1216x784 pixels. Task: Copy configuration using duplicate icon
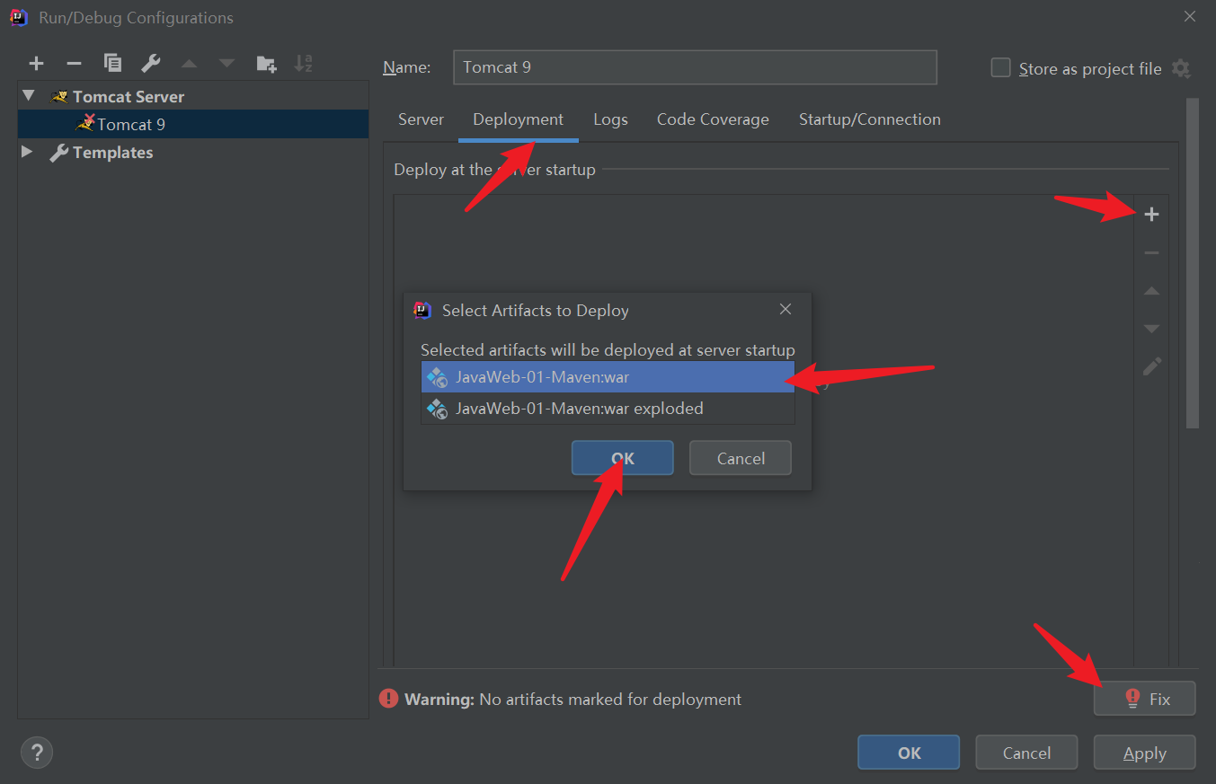(x=112, y=63)
